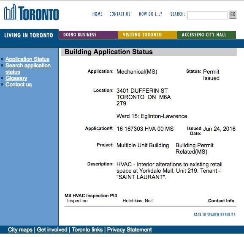244x237 pixels.
Task: Click the Toronto city logo
Action: tap(31, 12)
